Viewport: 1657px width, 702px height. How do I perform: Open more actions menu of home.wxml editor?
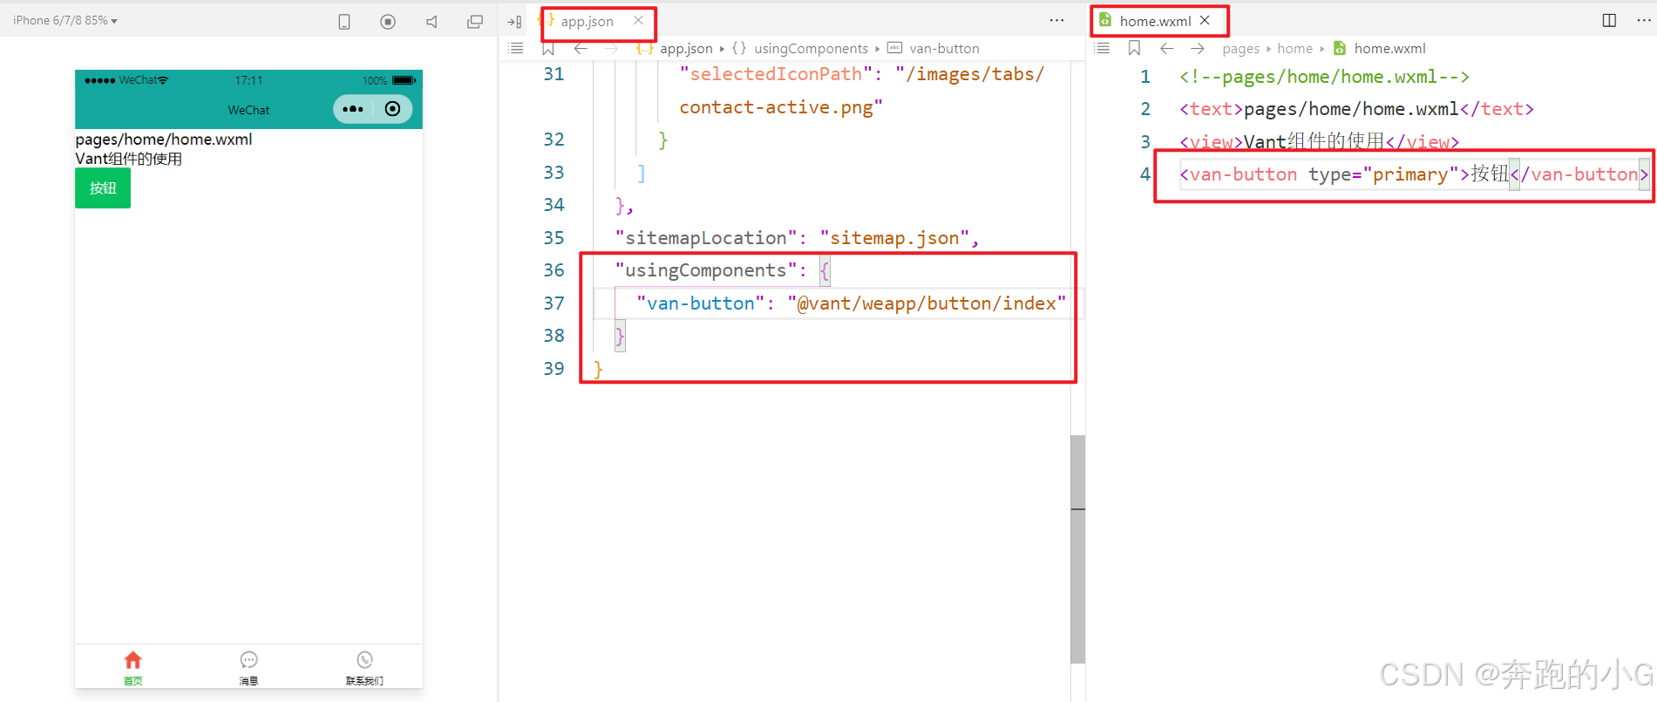pos(1643,20)
